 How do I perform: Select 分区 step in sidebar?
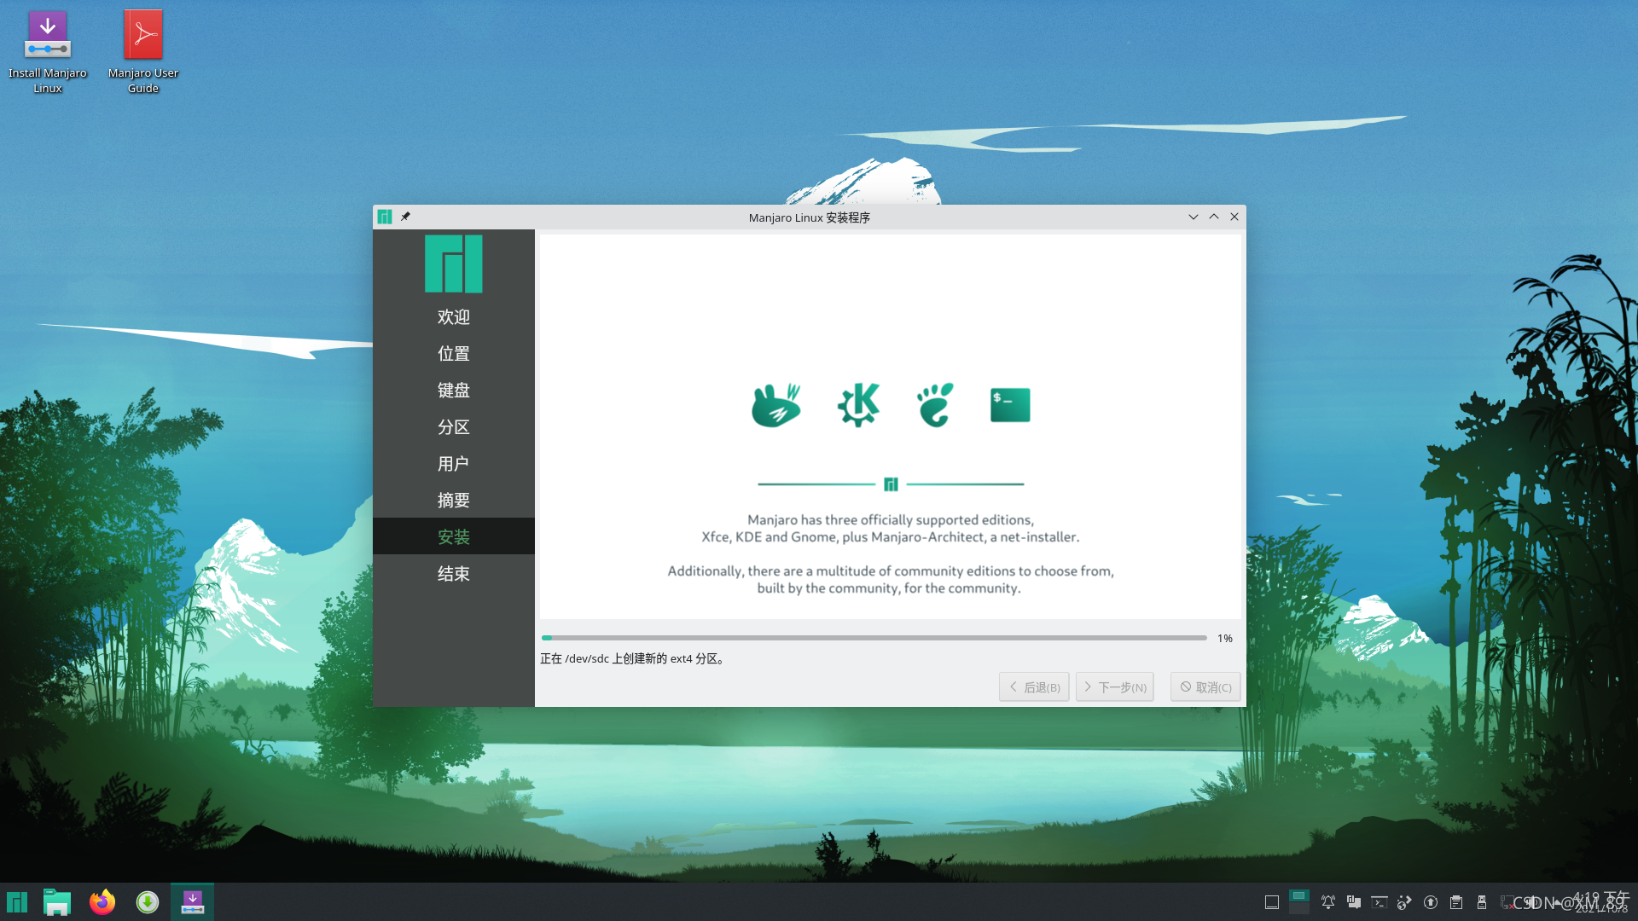(453, 426)
